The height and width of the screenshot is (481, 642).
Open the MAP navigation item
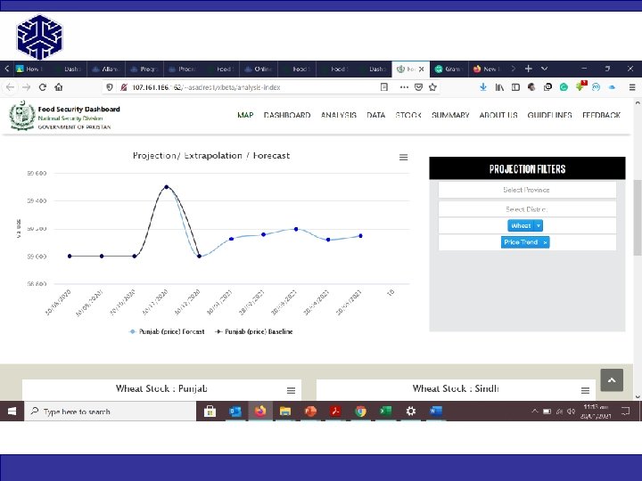pyautogui.click(x=245, y=115)
